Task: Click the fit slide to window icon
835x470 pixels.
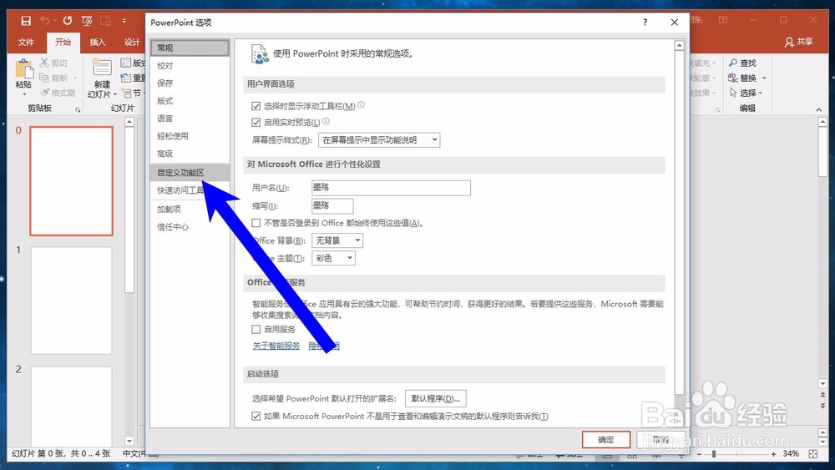Action: 813,454
